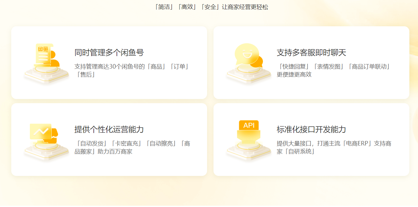
Task: Select the 标准化接口开发能力 heading
Action: point(311,129)
